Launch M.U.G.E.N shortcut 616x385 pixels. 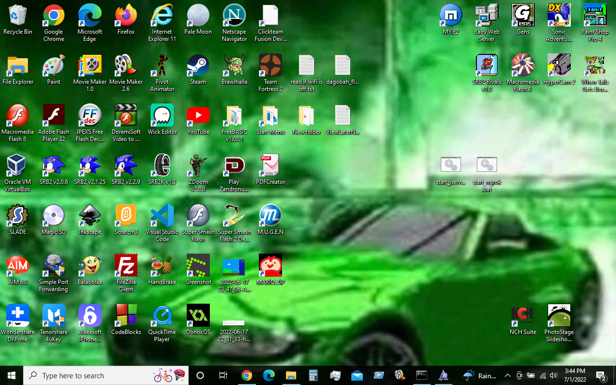click(x=270, y=219)
